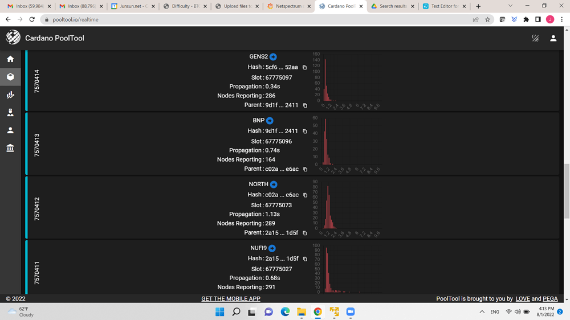Copy NUFI9 block hash 2a15 ... 1d5f
The height and width of the screenshot is (320, 570).
(305, 259)
